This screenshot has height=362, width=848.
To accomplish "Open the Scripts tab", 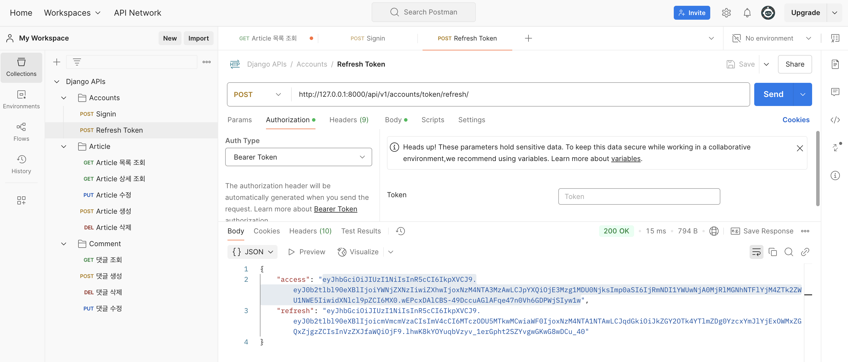I will click(x=433, y=120).
